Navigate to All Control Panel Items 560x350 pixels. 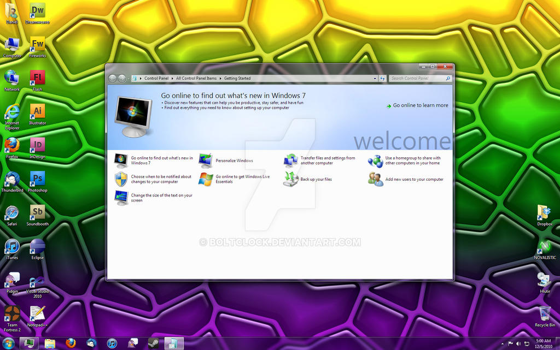coord(195,78)
